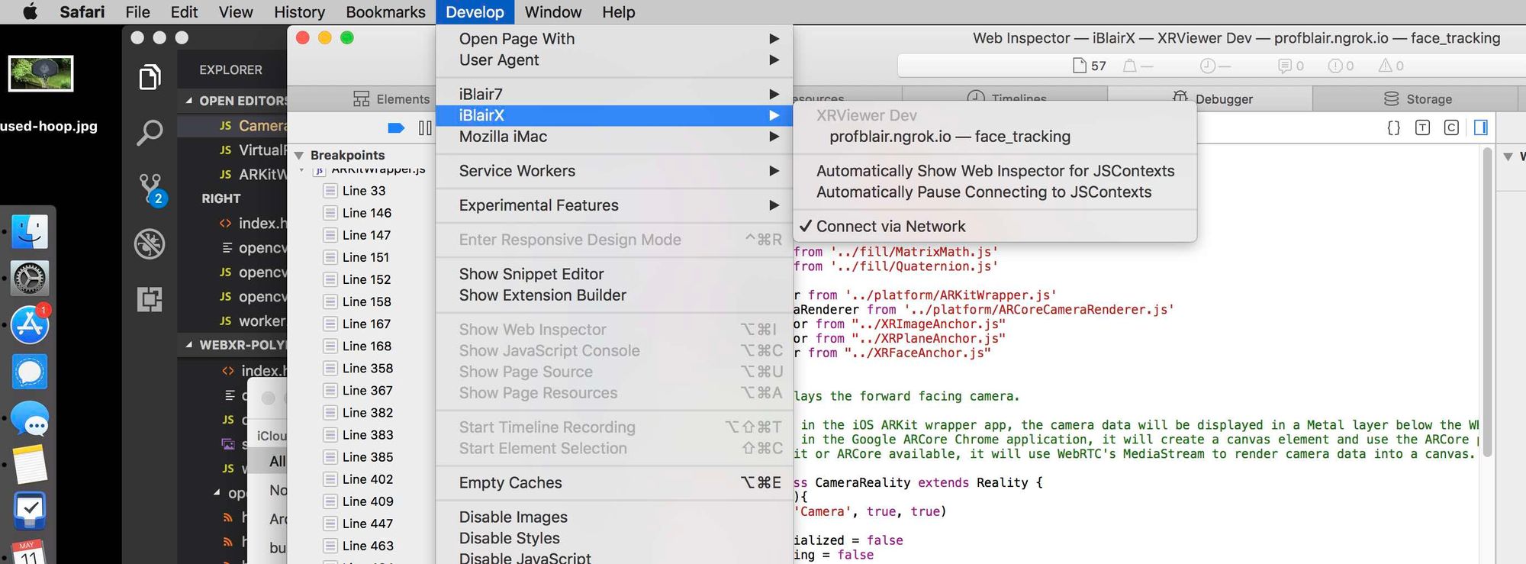
Task: Open Signal app in the Dock
Action: coord(30,372)
